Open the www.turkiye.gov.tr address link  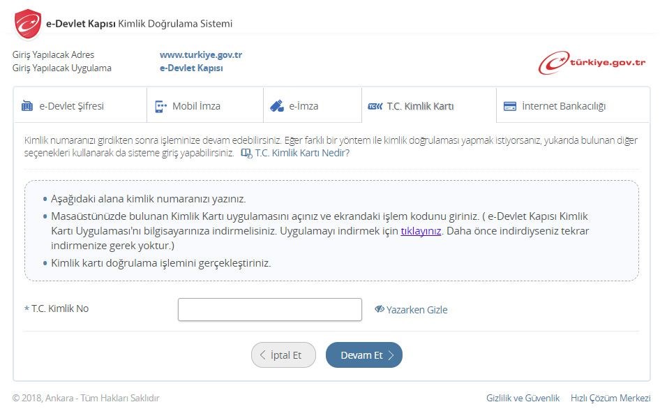click(x=201, y=54)
